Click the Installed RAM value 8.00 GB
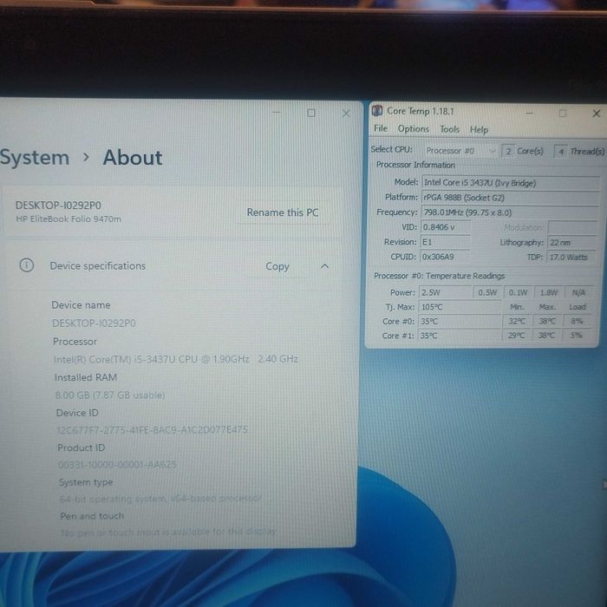Image resolution: width=607 pixels, height=607 pixels. [110, 395]
